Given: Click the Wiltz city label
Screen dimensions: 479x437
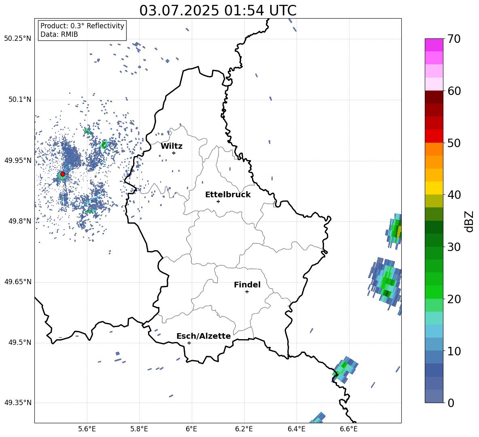Looking at the screenshot, I should click(172, 146).
